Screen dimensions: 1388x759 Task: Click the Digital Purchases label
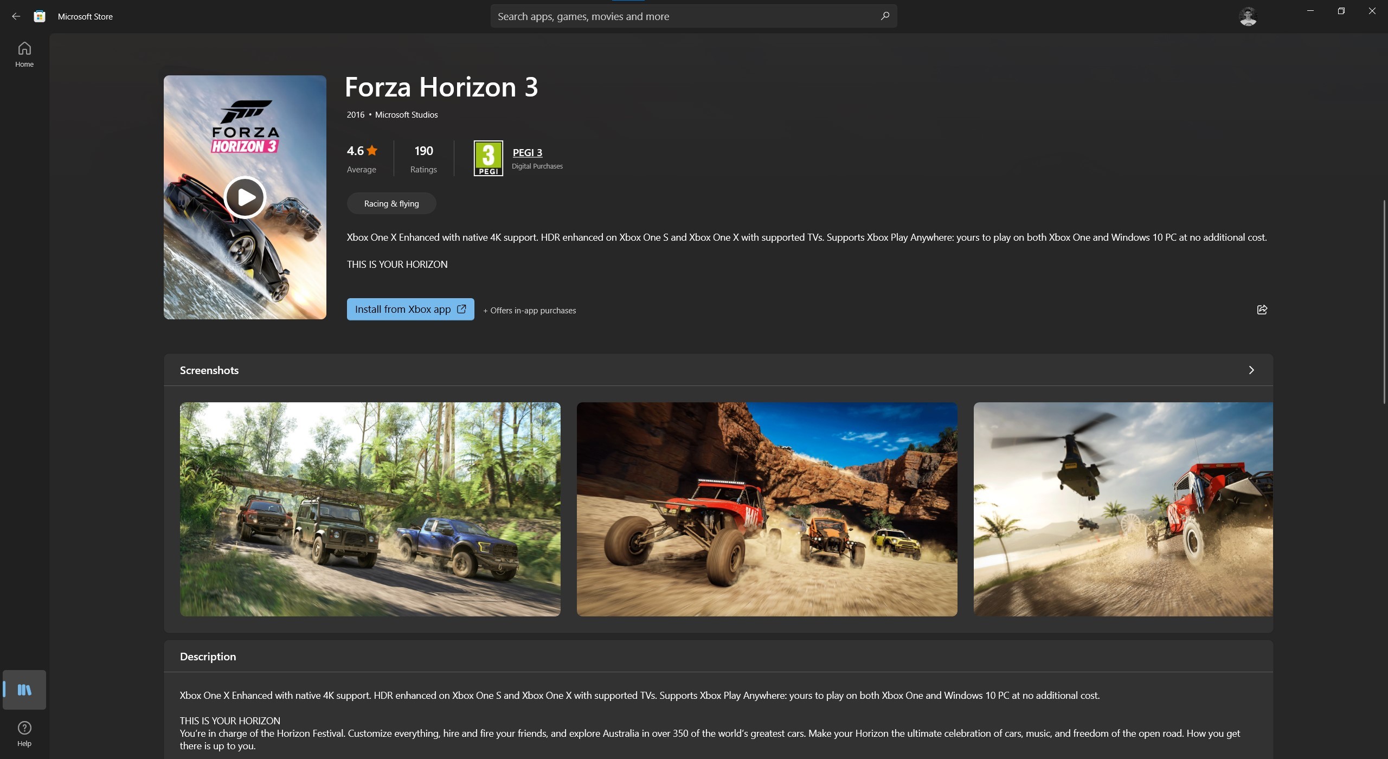[x=537, y=166]
